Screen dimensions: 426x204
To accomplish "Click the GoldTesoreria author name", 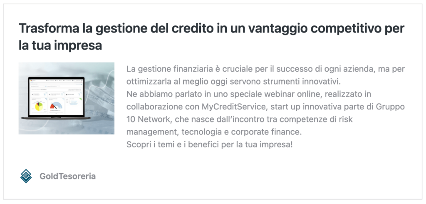I will click(67, 176).
